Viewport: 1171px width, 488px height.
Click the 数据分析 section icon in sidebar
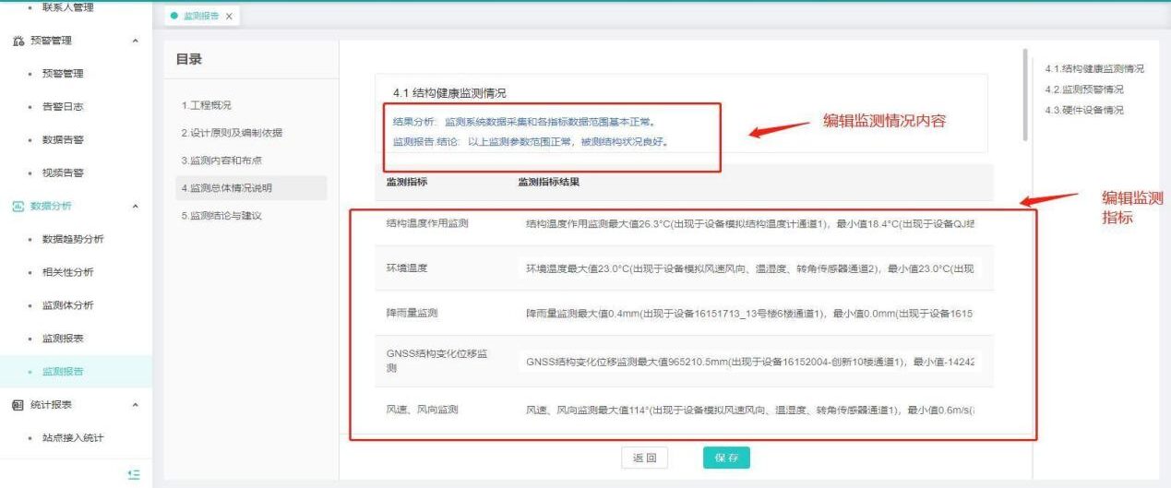pyautogui.click(x=18, y=206)
